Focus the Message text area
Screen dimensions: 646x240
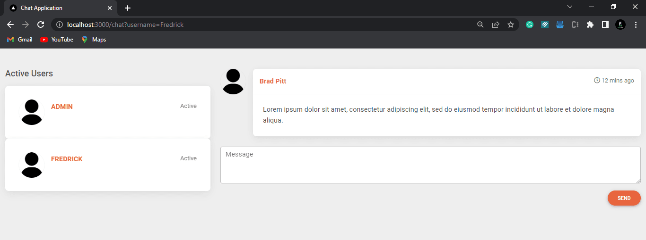click(430, 165)
